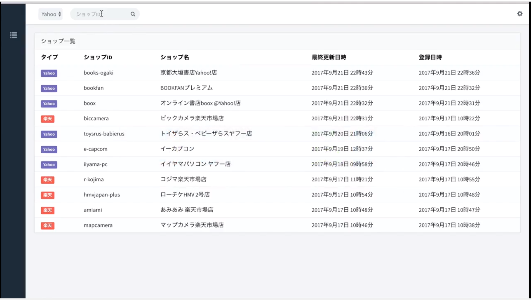Open コジマ楽天市場店 shop entry
Image resolution: width=531 pixels, height=300 pixels.
(183, 179)
